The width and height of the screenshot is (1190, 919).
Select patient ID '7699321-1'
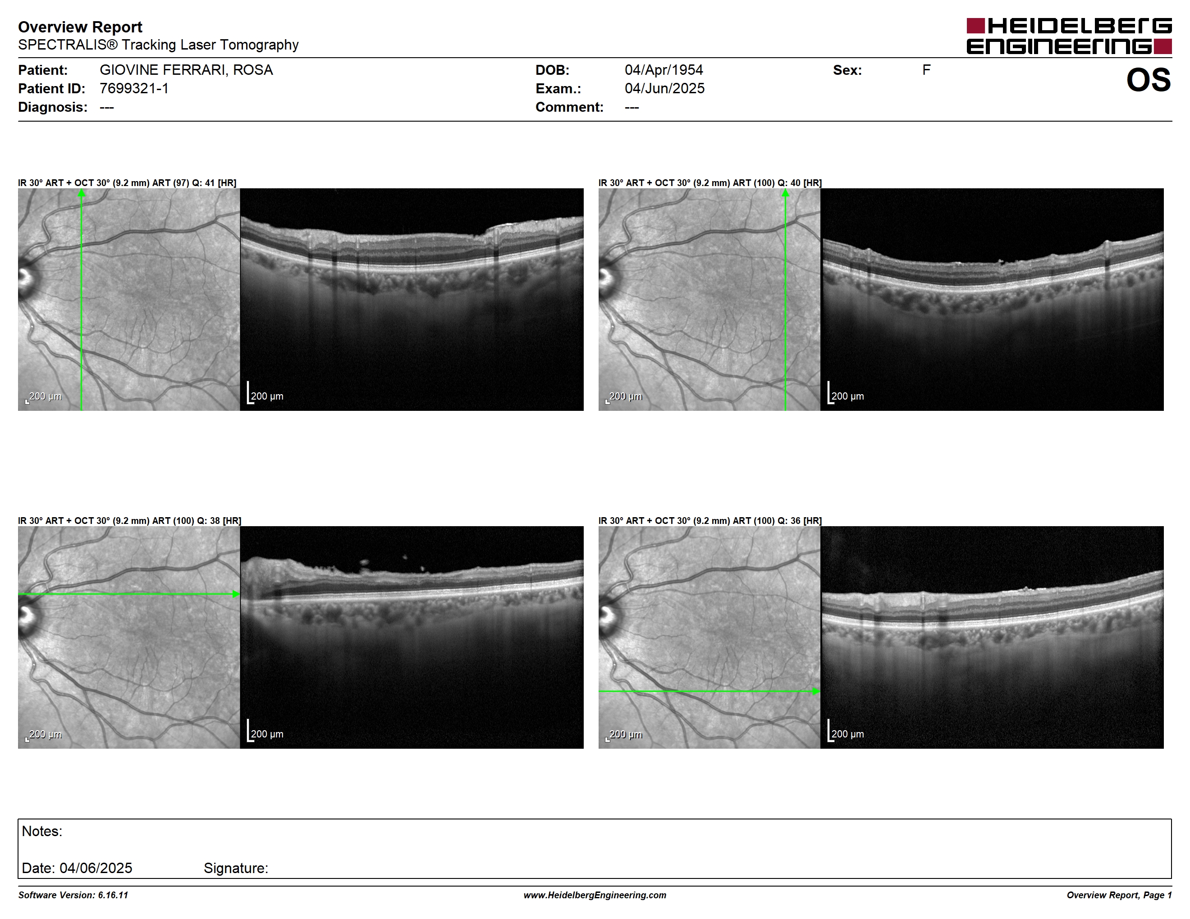134,88
